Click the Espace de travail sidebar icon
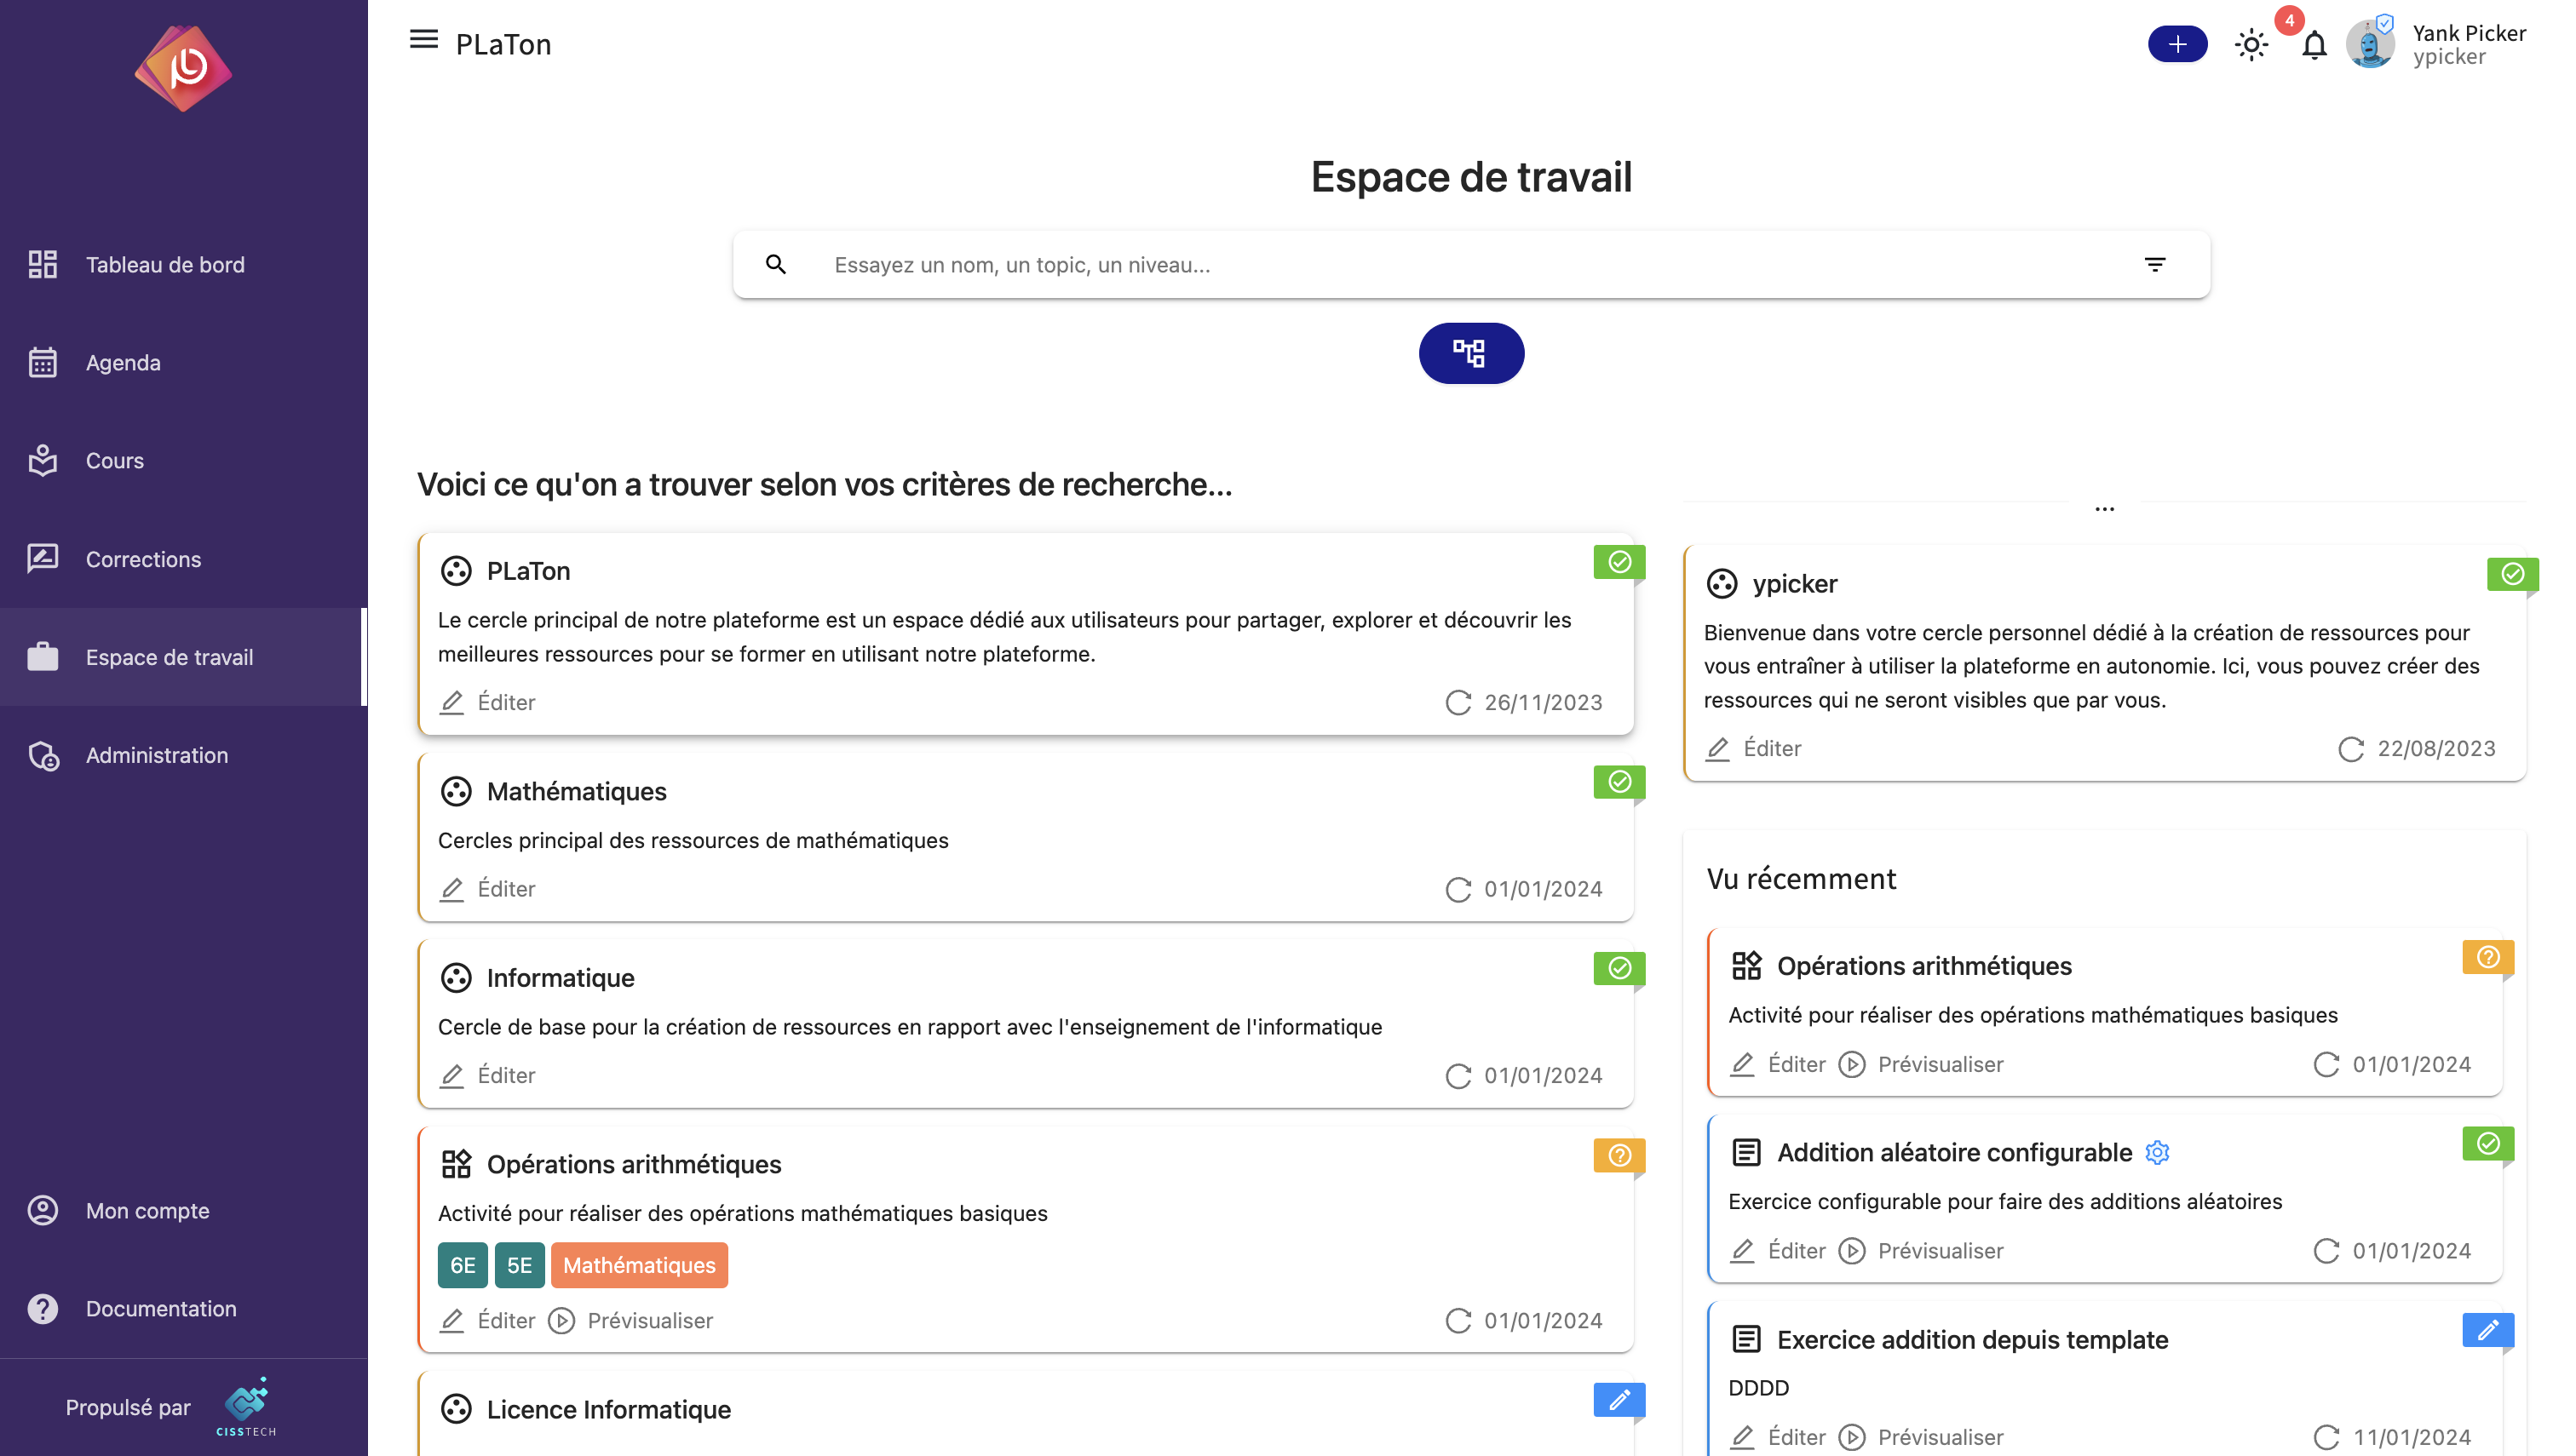This screenshot has height=1456, width=2576. click(43, 656)
